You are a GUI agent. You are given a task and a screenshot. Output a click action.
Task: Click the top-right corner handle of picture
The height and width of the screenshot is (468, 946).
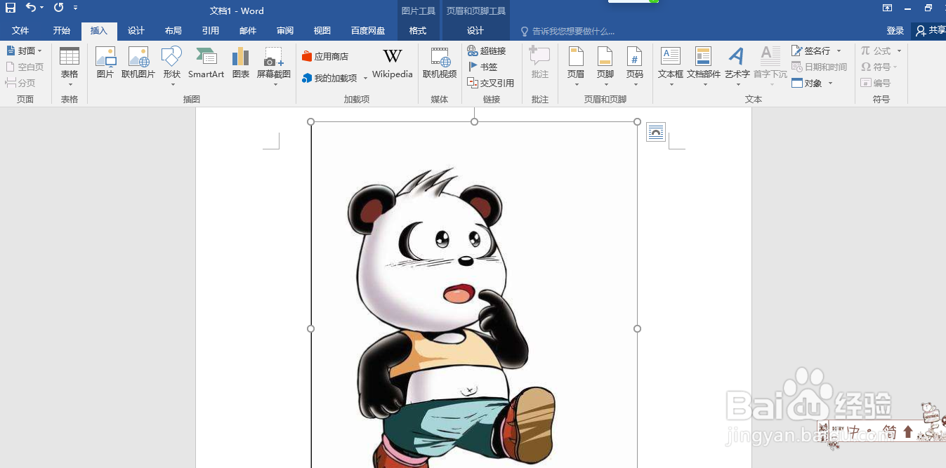pyautogui.click(x=638, y=122)
